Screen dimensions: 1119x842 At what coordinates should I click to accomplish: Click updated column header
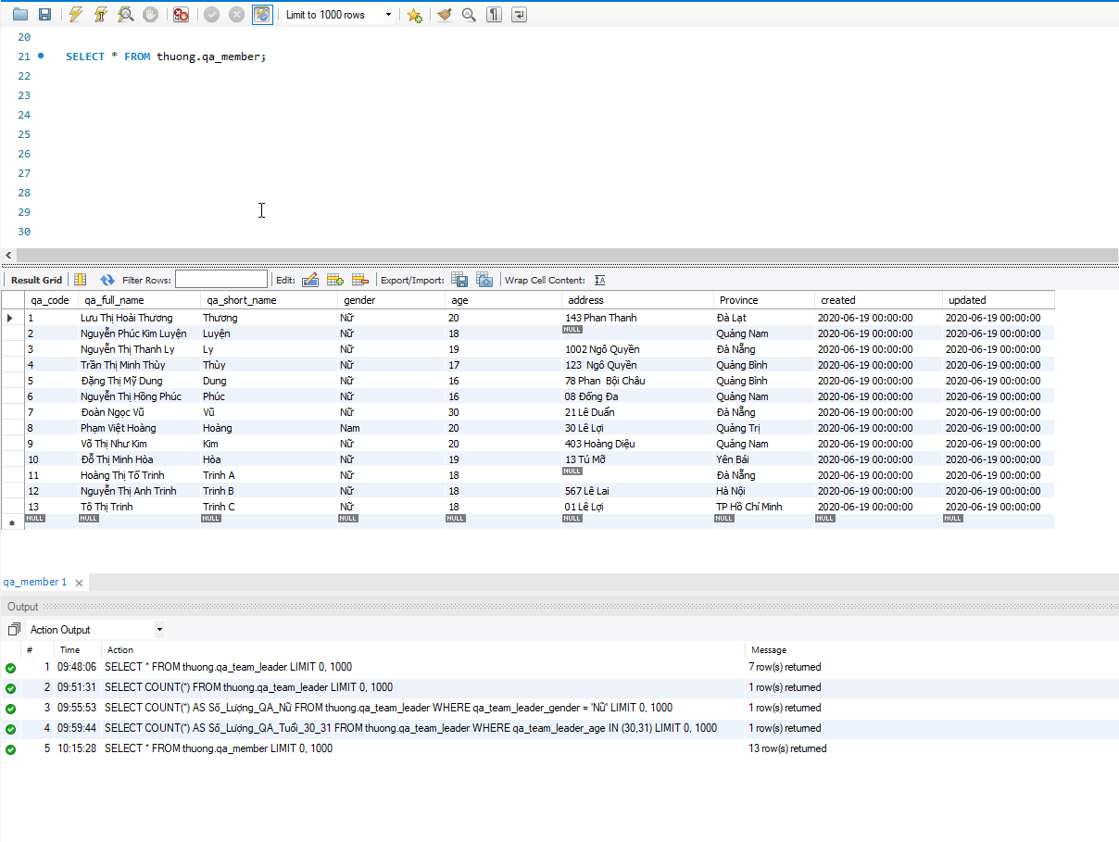pyautogui.click(x=999, y=300)
